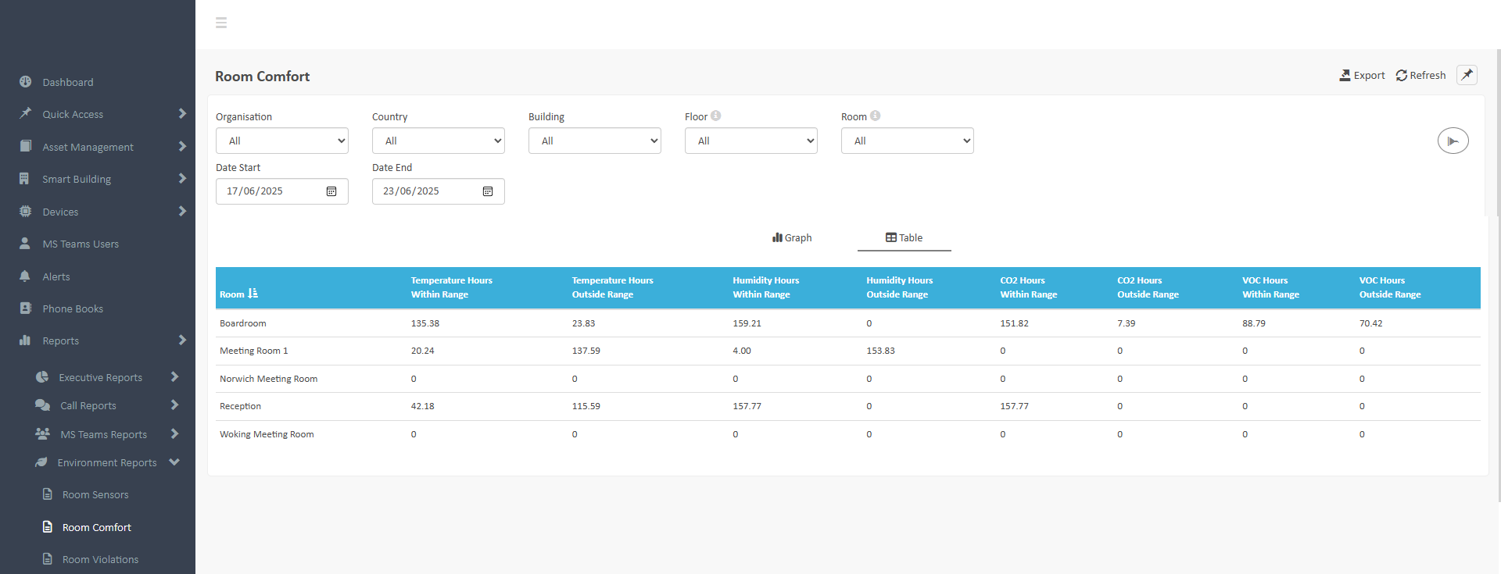Expand the MS Teams Reports chevron
The width and height of the screenshot is (1501, 574).
pyautogui.click(x=174, y=433)
